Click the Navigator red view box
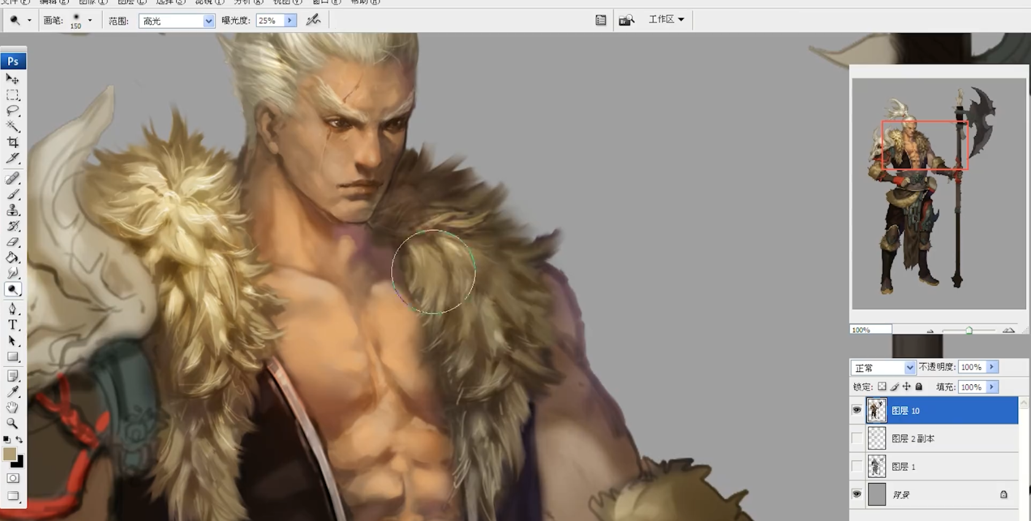The image size is (1031, 521). pyautogui.click(x=925, y=145)
